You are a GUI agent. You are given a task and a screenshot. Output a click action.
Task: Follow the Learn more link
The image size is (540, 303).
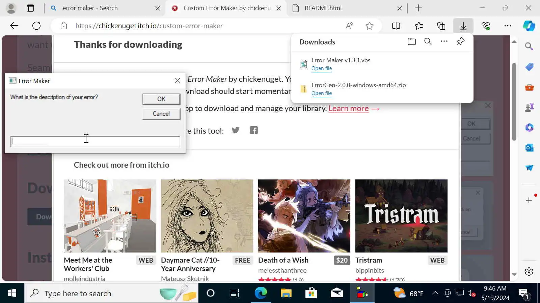349,108
